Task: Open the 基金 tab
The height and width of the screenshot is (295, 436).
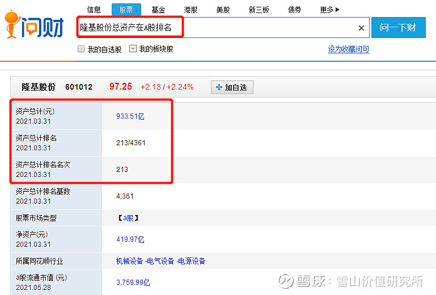Action: point(158,10)
